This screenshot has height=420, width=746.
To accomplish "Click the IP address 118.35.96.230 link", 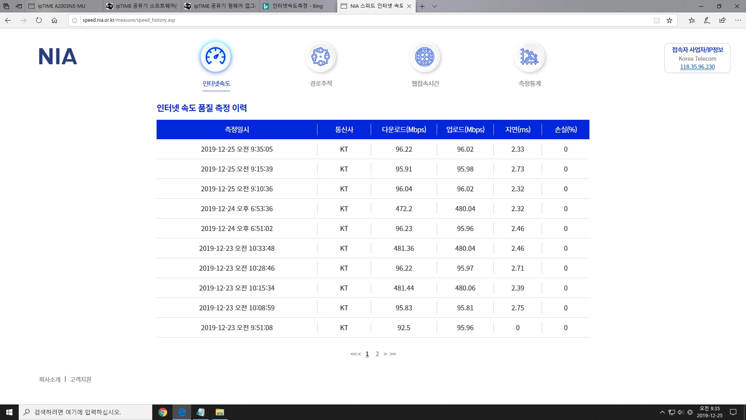I will point(697,67).
